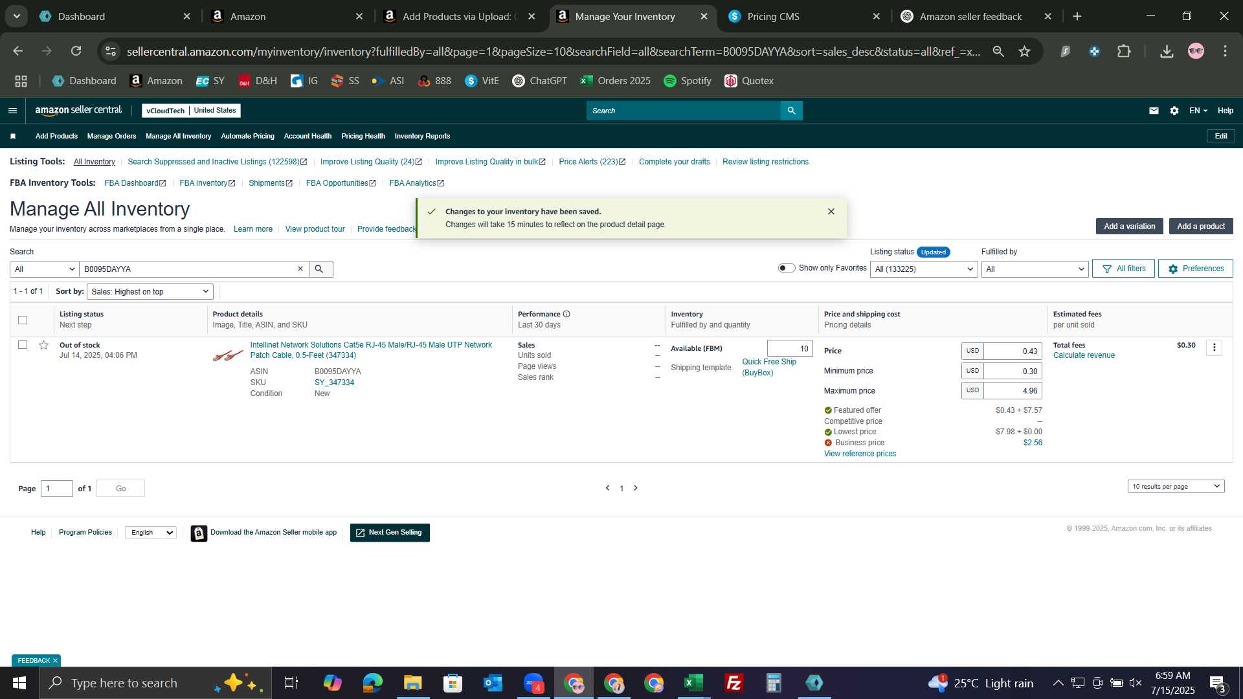
Task: Click the Page number input field
Action: point(57,489)
